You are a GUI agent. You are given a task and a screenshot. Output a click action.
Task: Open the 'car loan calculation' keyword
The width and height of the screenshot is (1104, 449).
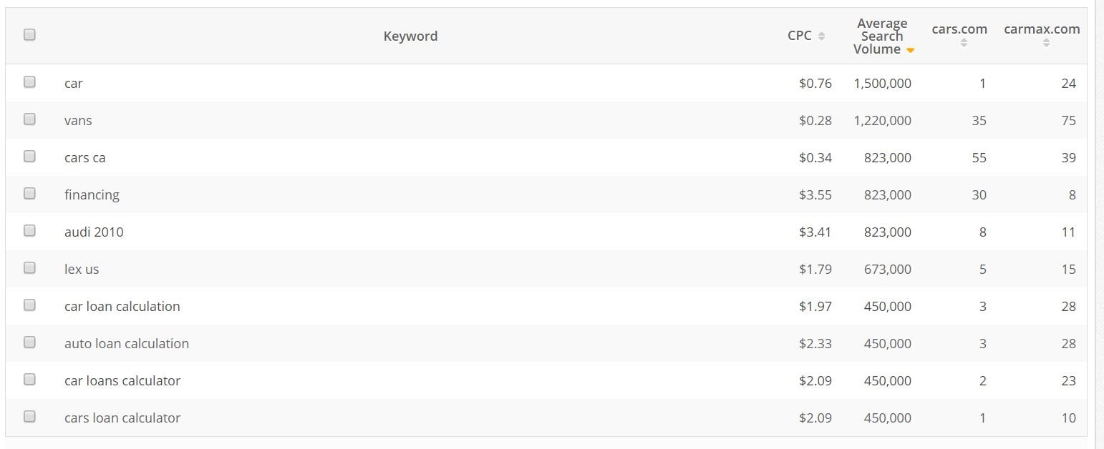tap(122, 306)
